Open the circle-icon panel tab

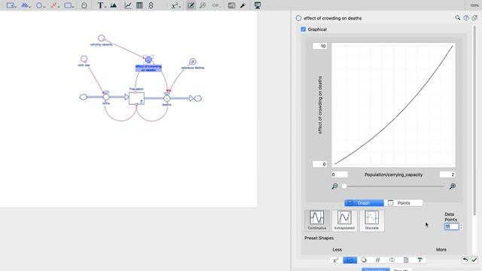[364, 260]
